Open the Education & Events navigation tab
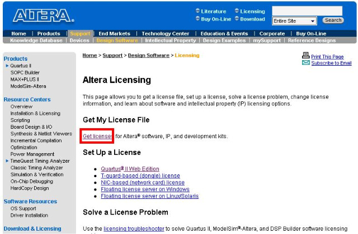 [x=224, y=33]
